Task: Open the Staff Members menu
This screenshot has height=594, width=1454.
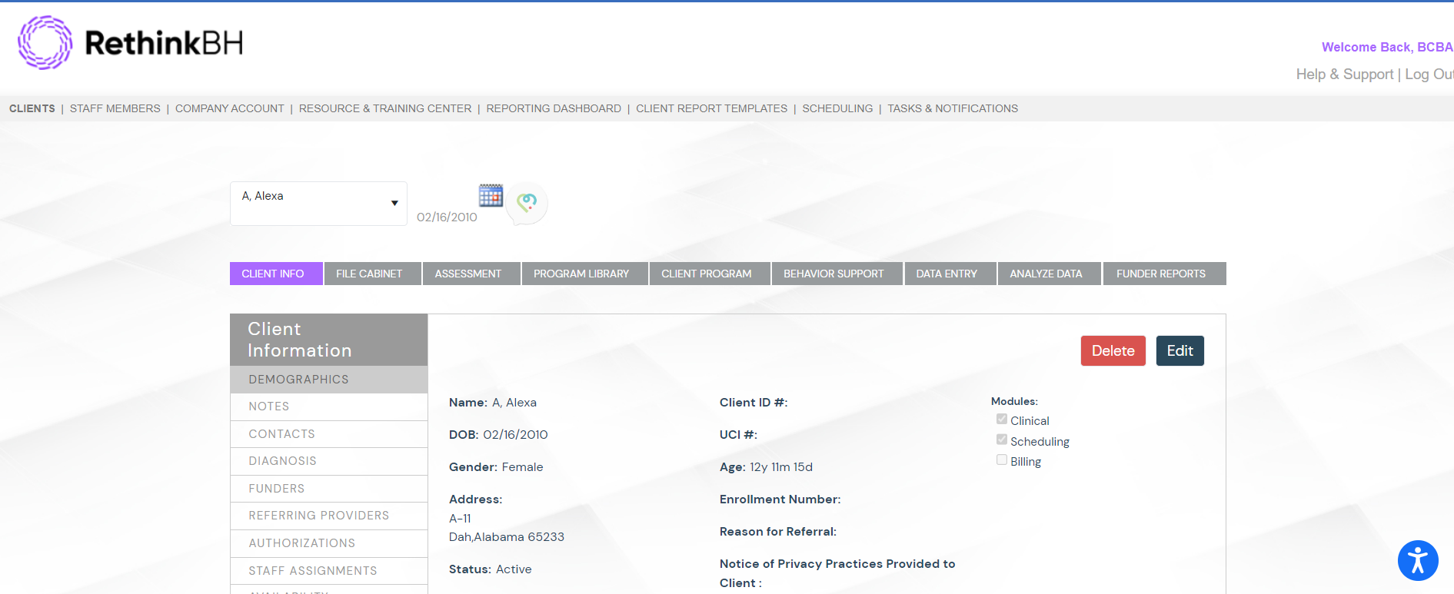Action: (x=115, y=108)
